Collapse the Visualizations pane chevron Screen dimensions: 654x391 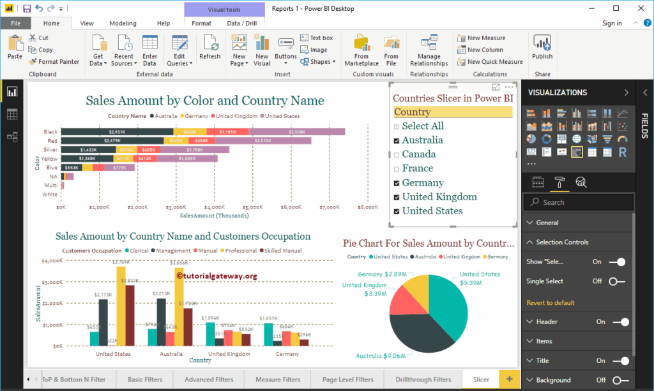pyautogui.click(x=626, y=92)
